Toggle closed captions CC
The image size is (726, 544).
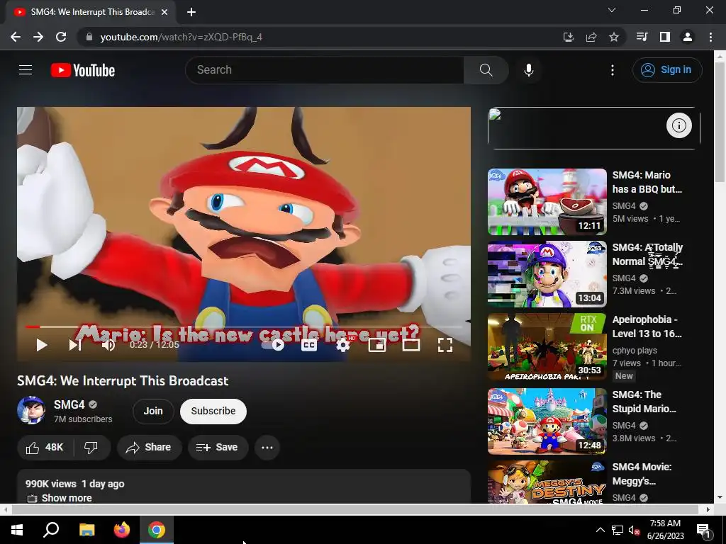309,345
